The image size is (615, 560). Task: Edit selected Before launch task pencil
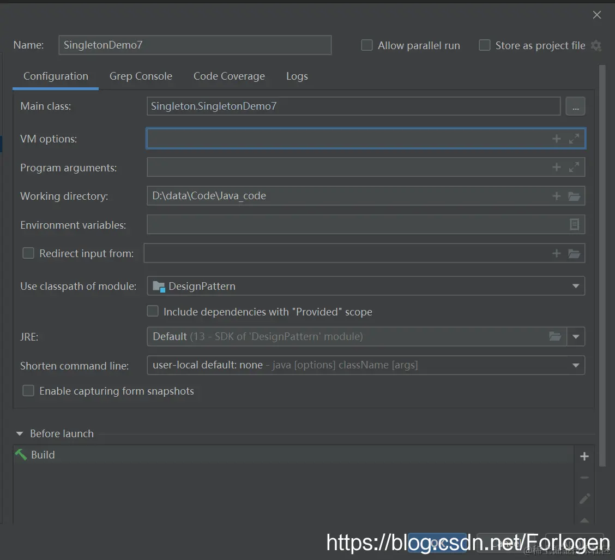point(584,498)
